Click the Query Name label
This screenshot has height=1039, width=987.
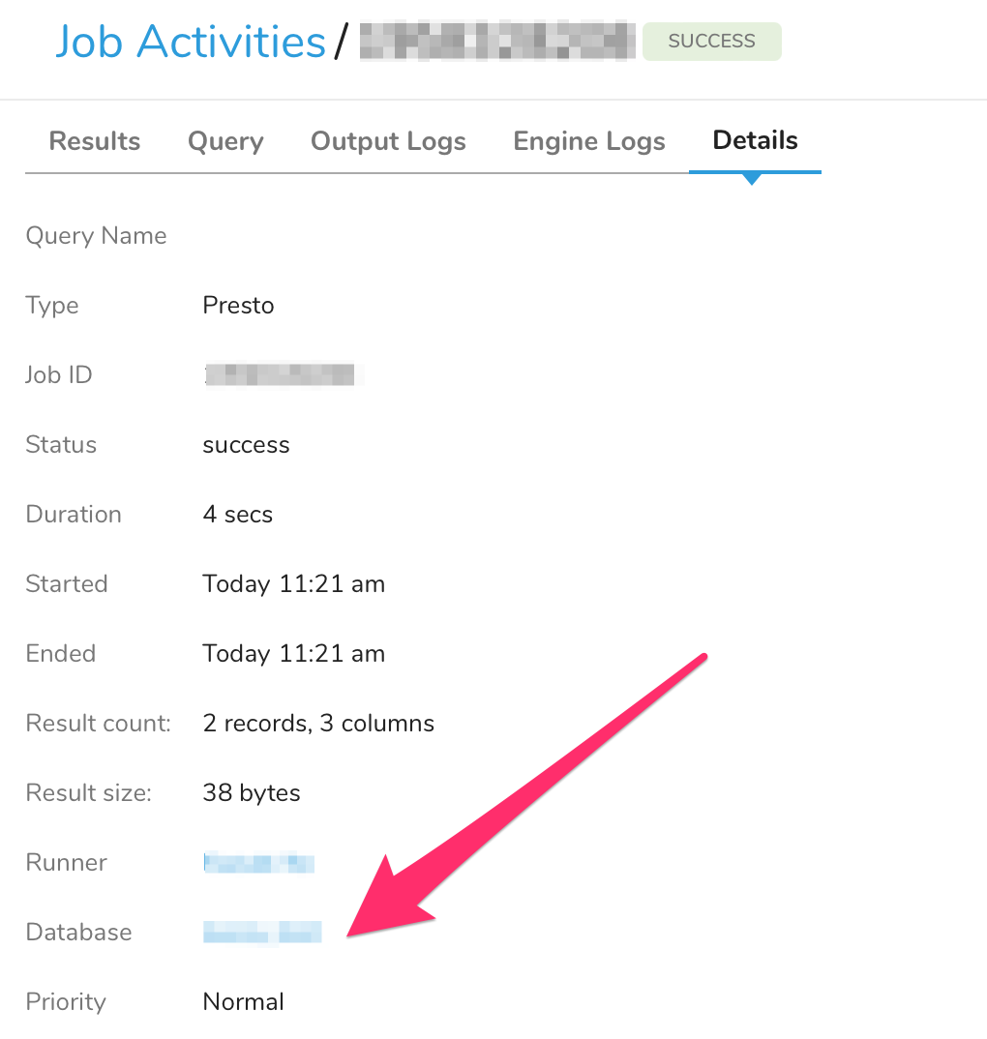coord(96,236)
